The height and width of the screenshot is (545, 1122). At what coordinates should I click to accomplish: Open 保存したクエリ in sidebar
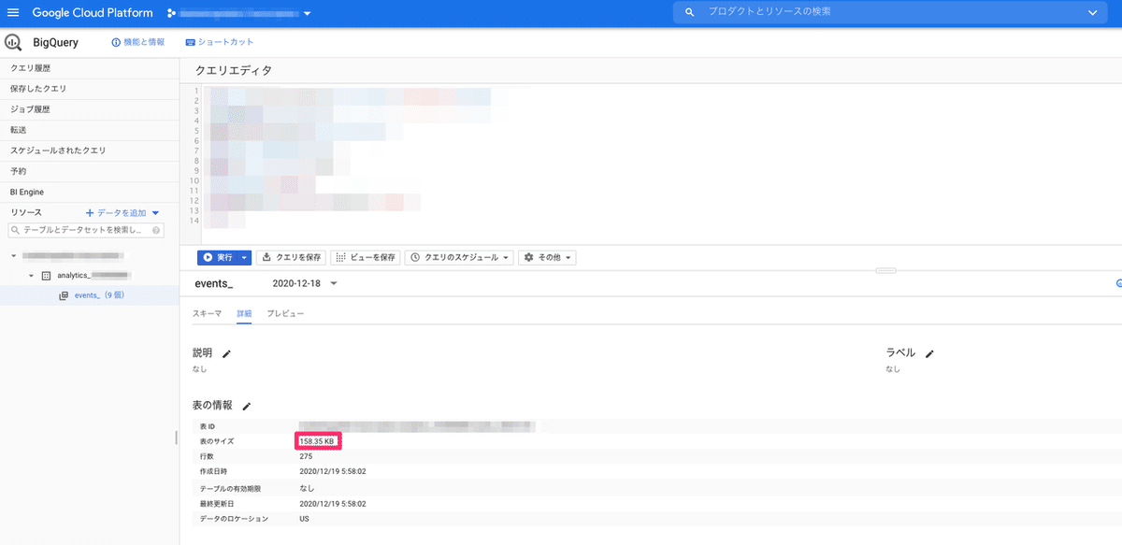pos(89,89)
